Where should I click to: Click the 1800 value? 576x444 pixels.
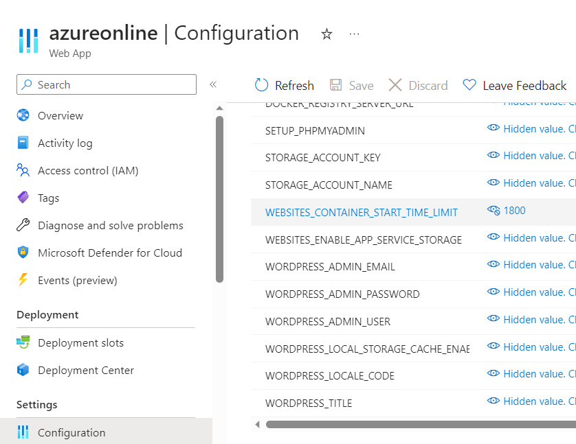click(x=514, y=211)
